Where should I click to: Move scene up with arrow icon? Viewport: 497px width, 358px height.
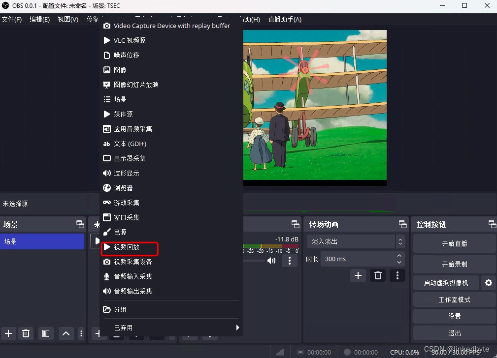tap(66, 333)
